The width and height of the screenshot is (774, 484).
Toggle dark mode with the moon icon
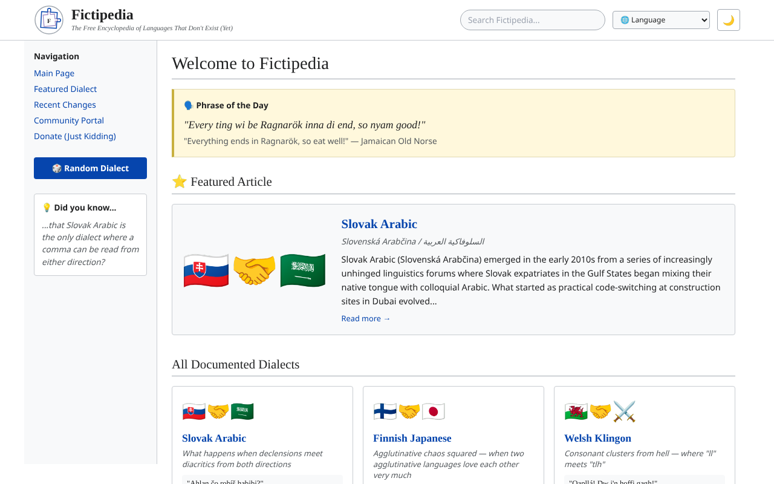pyautogui.click(x=729, y=19)
